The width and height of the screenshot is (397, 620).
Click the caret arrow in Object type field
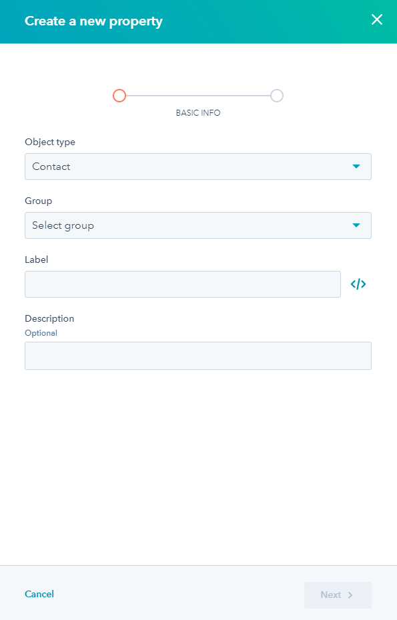(x=356, y=167)
